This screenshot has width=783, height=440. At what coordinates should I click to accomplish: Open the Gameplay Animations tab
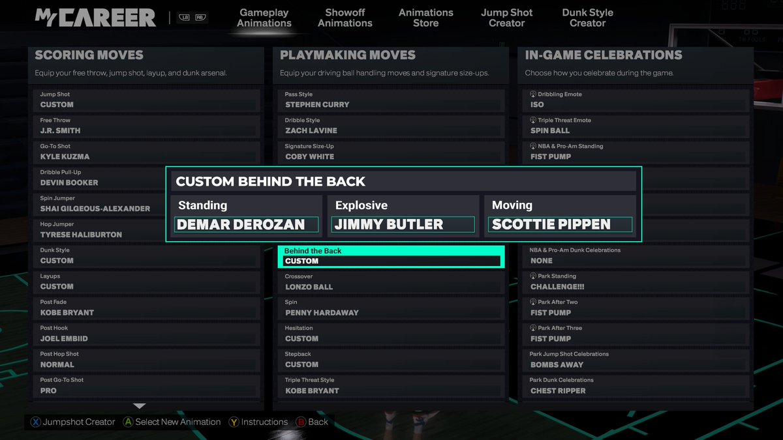[x=264, y=18]
